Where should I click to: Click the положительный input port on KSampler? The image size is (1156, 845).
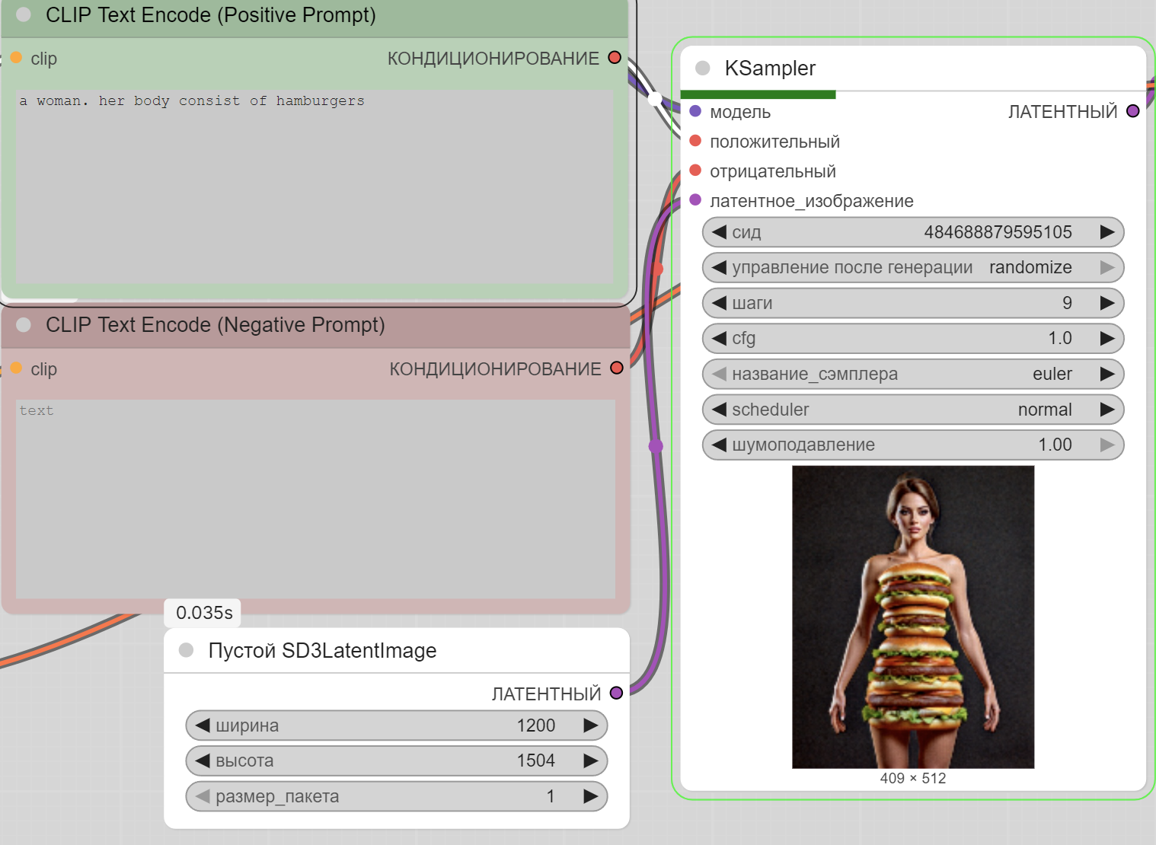(x=695, y=141)
